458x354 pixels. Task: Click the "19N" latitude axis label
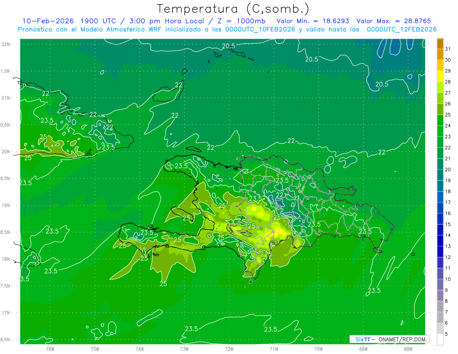pos(6,205)
